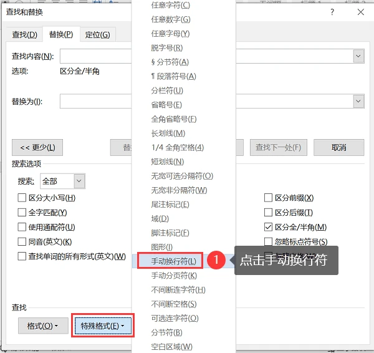Uncheck 区分全/半角 checkbox
This screenshot has height=353, width=374.
pos(268,227)
